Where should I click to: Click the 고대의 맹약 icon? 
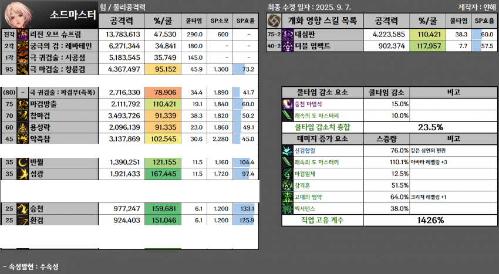tap(288, 197)
